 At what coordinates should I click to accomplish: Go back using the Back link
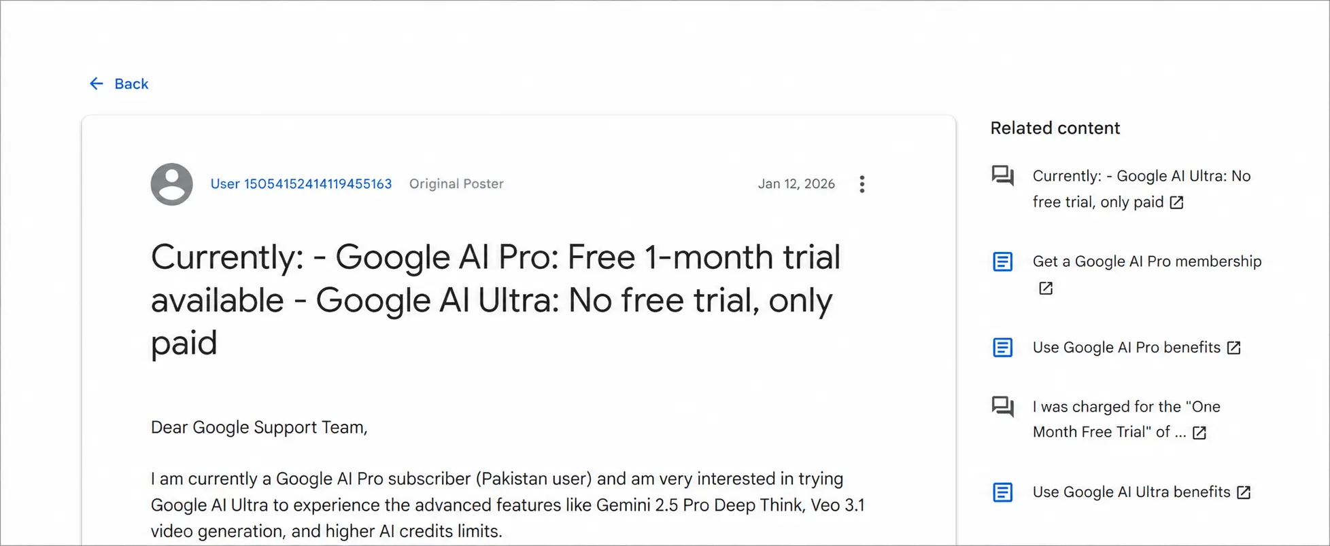coord(131,84)
